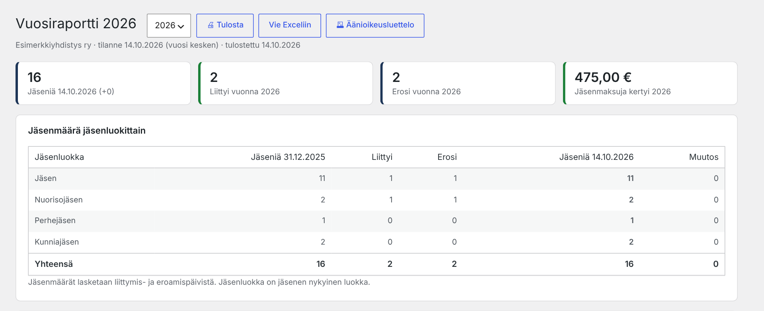Click the ballot box icon on Äänioikeusluettelo
Image resolution: width=764 pixels, height=311 pixels.
click(x=340, y=25)
